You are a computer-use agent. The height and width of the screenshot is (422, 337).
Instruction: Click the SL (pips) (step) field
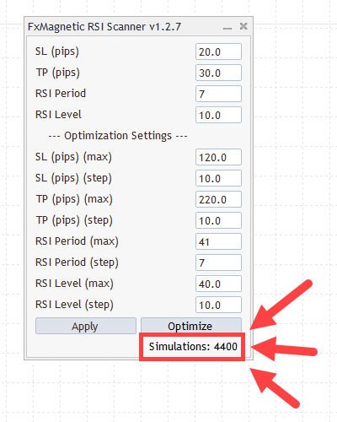[218, 178]
